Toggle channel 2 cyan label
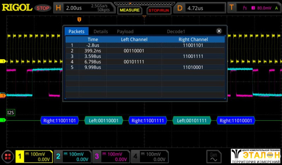Screen dimensions: 282x165 58,157
